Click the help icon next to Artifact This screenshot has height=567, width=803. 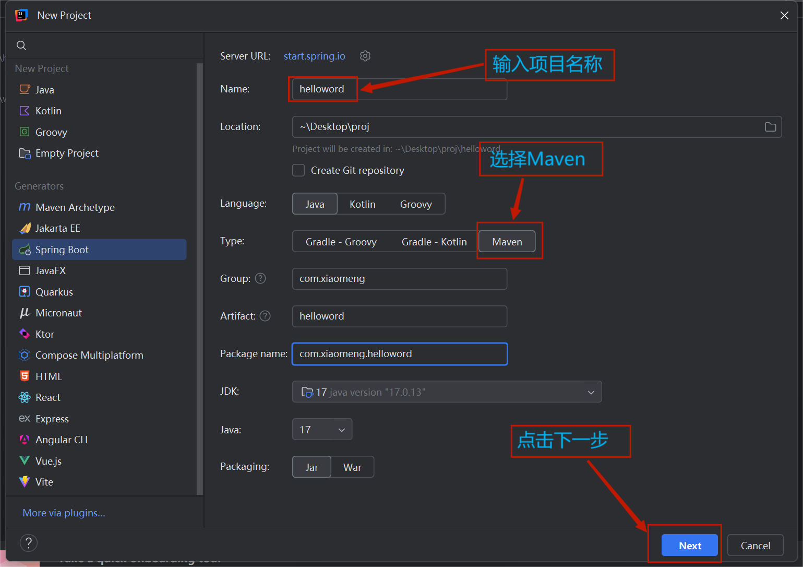click(265, 316)
